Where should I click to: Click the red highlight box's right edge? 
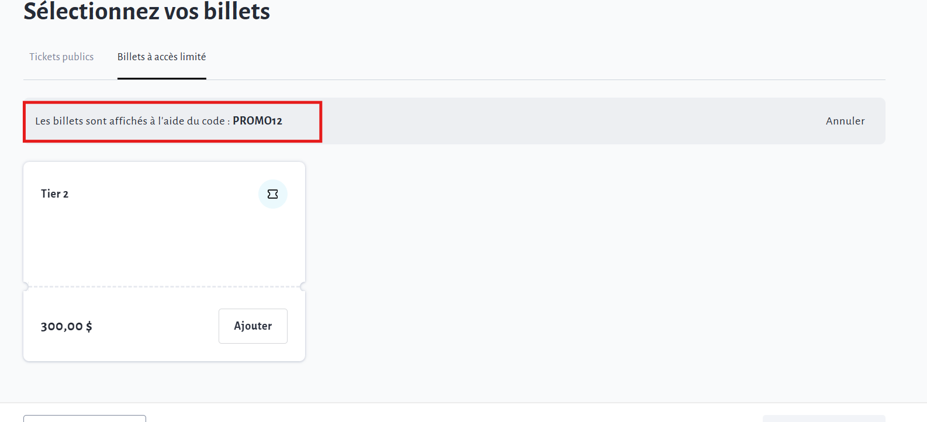point(320,121)
